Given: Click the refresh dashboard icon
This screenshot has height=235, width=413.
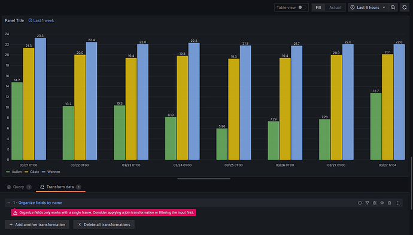Looking at the screenshot, I should pos(405,7).
